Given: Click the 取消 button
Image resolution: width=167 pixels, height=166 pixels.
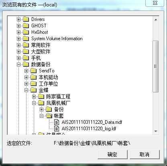Looking at the screenshot, I should [145, 154].
